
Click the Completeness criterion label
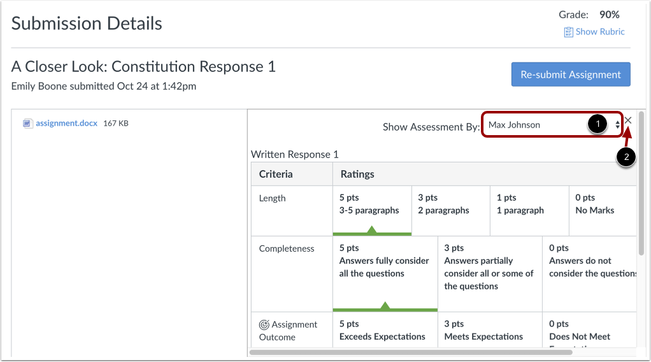[287, 249]
